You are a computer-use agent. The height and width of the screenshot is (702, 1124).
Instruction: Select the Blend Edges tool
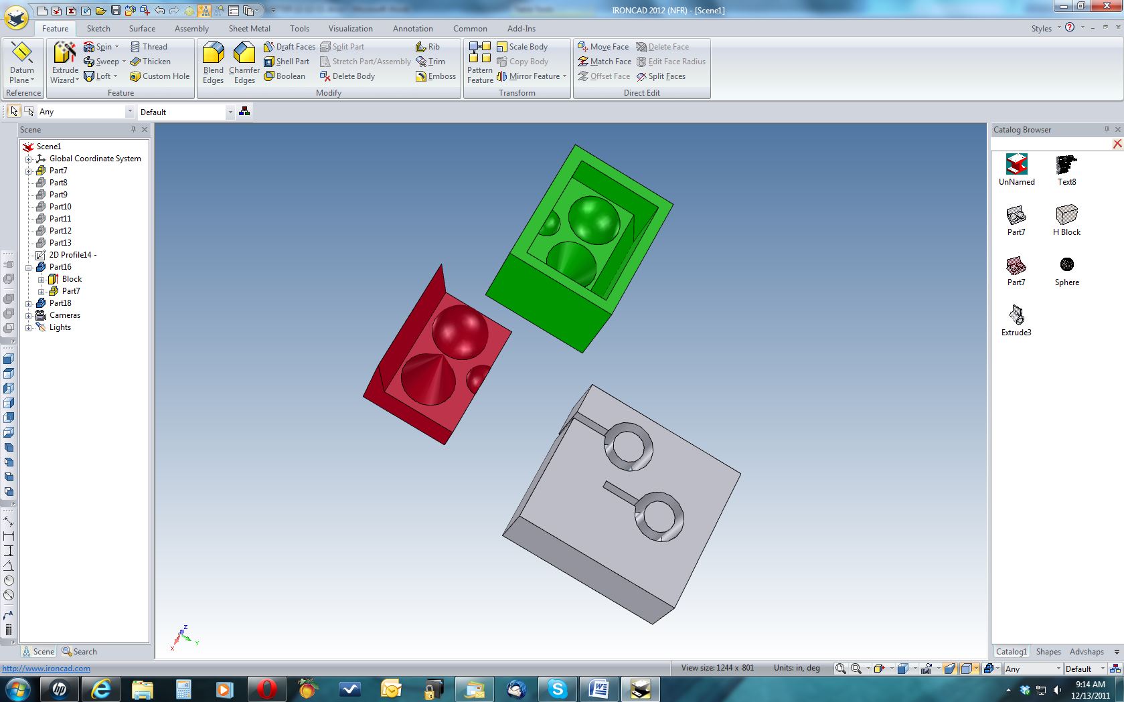tap(213, 63)
